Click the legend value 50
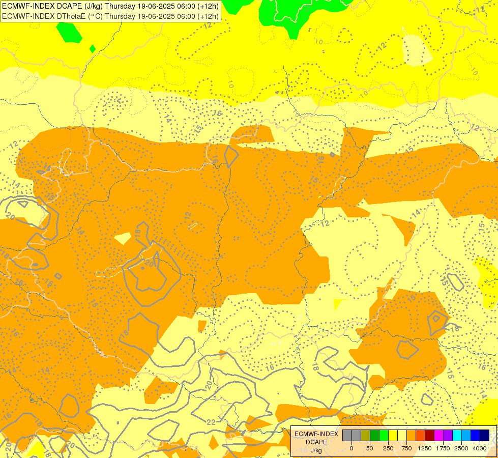Viewport: 498px width, 458px height. point(370,448)
